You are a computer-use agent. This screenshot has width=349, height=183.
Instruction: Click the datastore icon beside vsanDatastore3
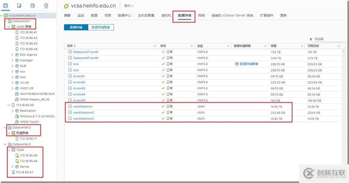[70, 118]
